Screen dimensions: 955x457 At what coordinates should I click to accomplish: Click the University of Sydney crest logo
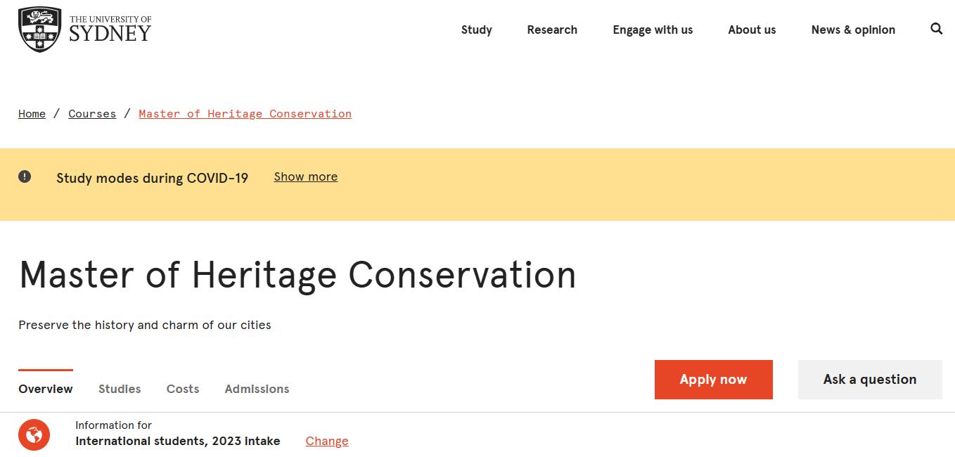(40, 30)
